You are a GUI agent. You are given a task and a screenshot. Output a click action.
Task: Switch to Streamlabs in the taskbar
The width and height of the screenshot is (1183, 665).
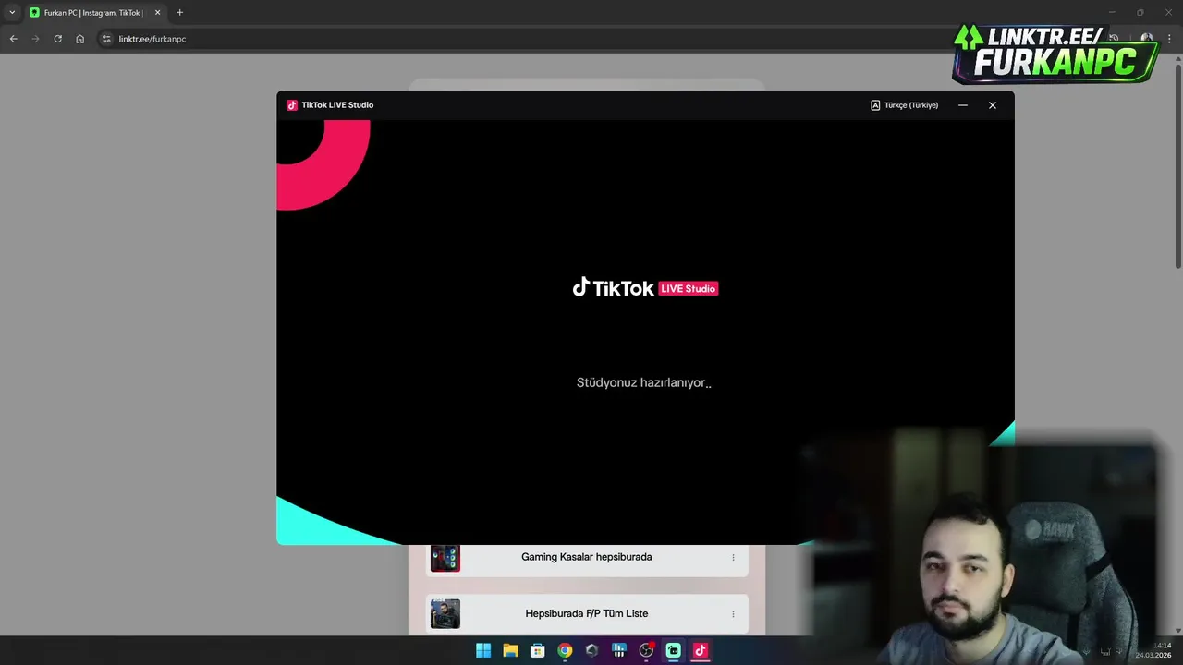pyautogui.click(x=673, y=650)
